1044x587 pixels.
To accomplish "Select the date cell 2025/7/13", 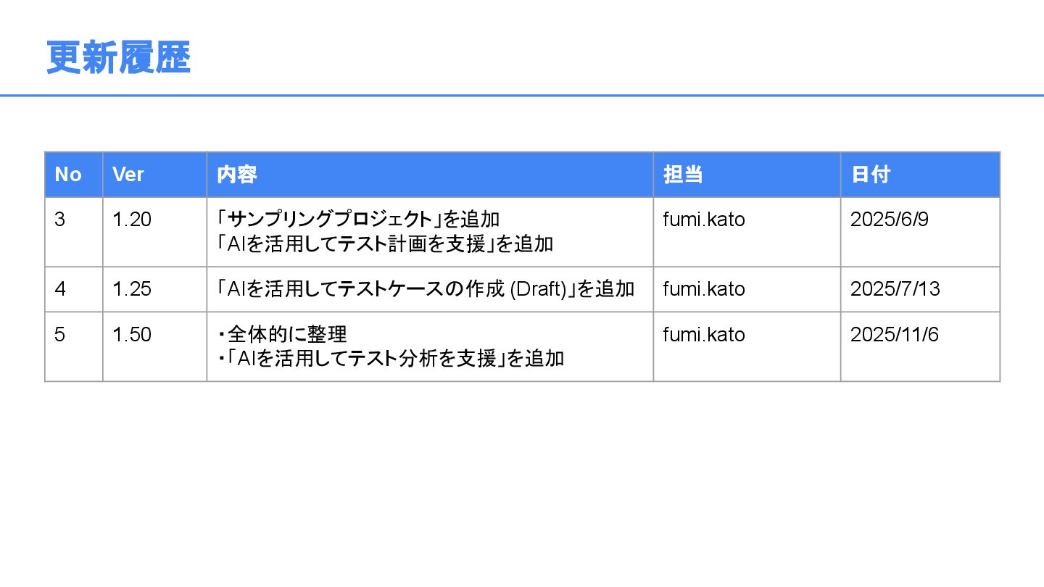I will pyautogui.click(x=895, y=289).
